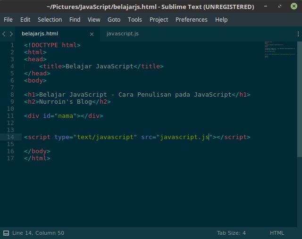Click the opening <head> tag
302x239 pixels.
click(35, 59)
